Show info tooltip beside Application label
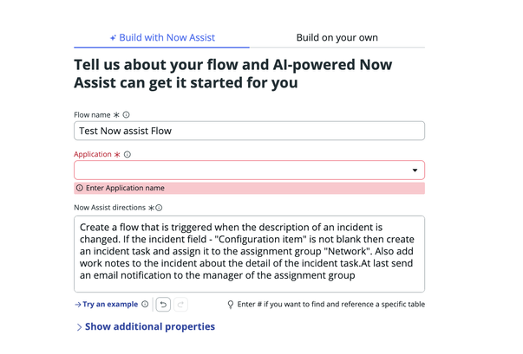Viewport: 523px width, 354px height. (127, 154)
